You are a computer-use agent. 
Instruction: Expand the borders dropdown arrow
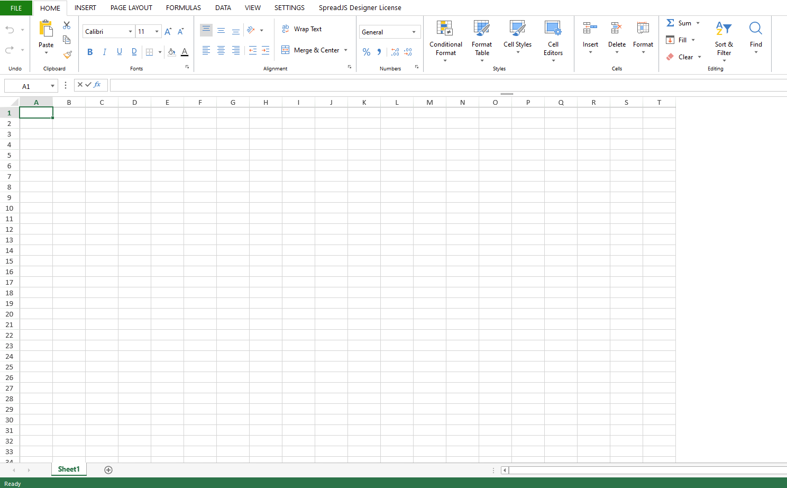click(x=160, y=52)
